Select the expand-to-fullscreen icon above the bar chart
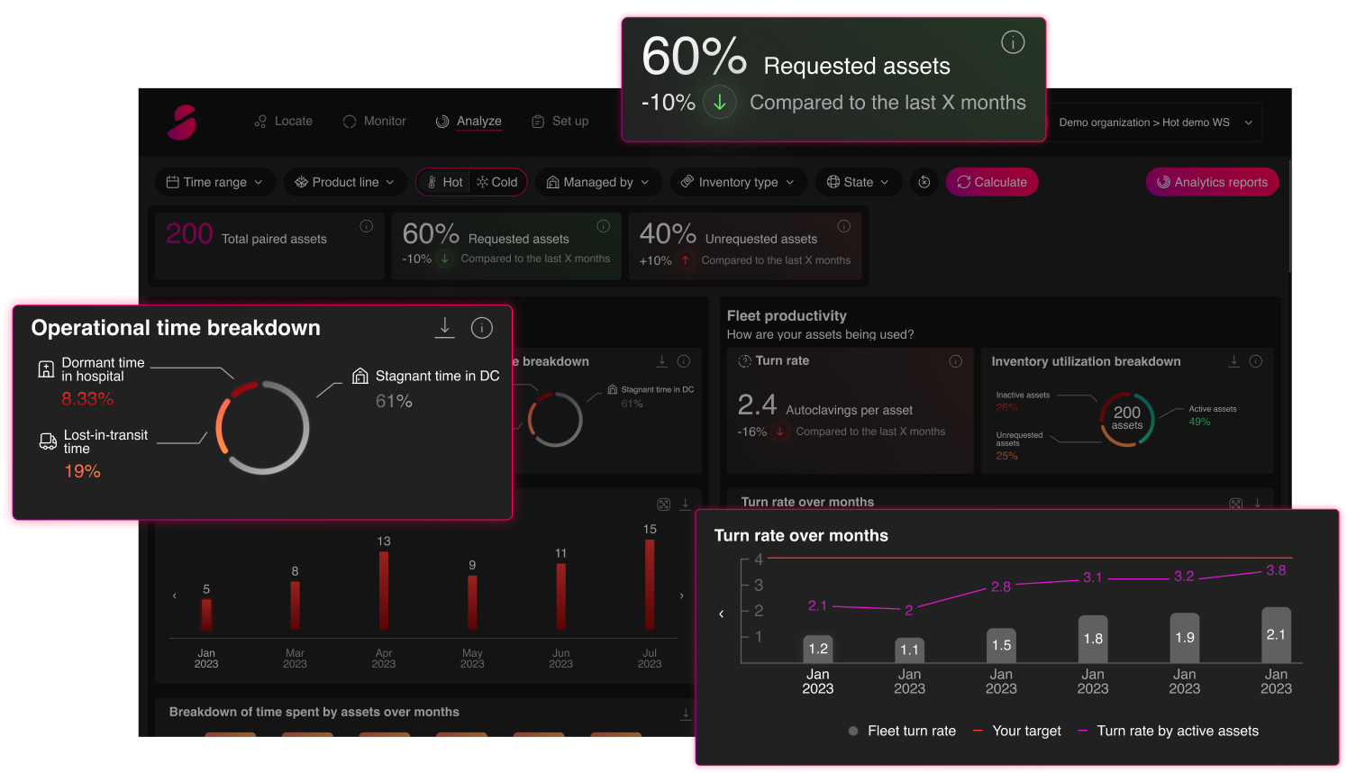Image resolution: width=1347 pixels, height=773 pixels. pos(662,504)
